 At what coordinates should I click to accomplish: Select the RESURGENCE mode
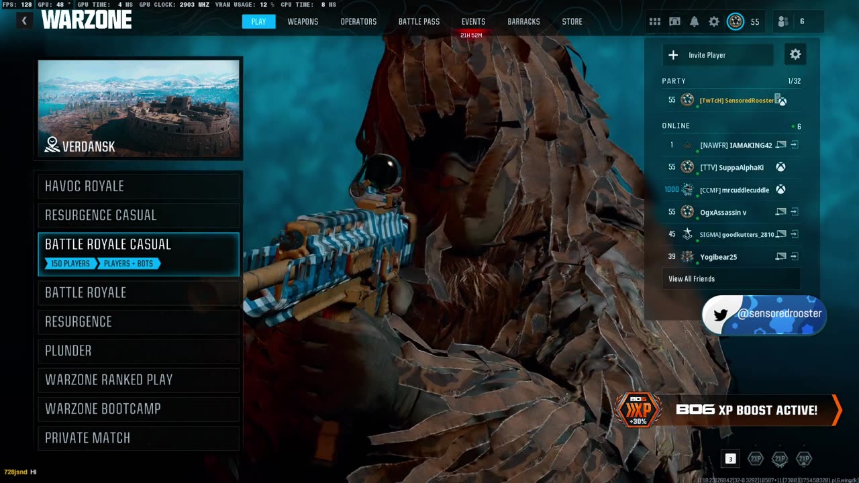point(139,321)
